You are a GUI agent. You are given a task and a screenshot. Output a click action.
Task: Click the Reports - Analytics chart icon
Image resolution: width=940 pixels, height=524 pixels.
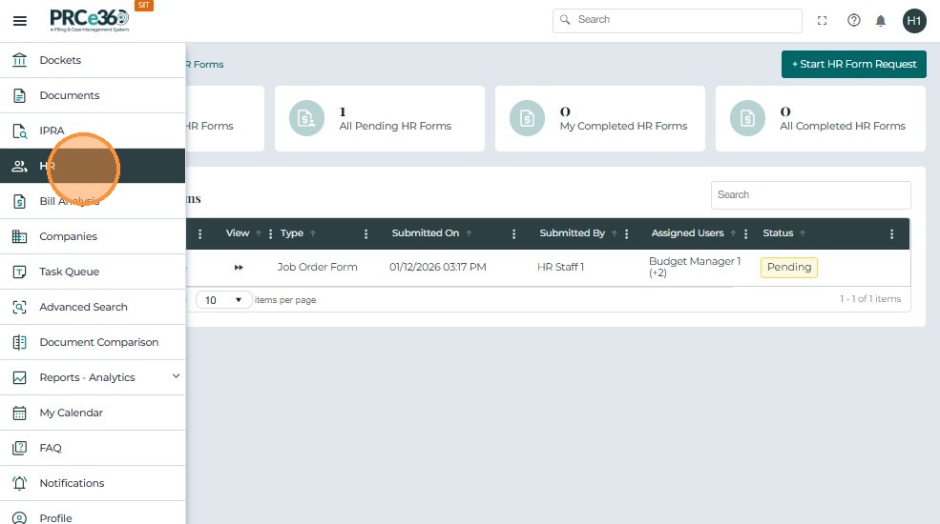point(20,377)
